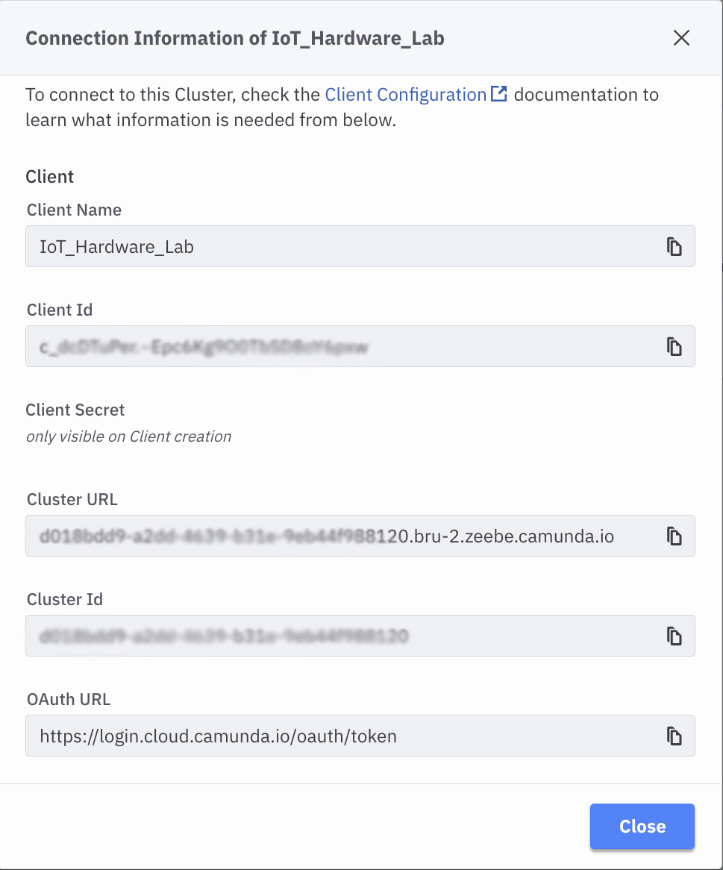Click the external link icon beside Client Configuration
The height and width of the screenshot is (870, 723).
[499, 95]
